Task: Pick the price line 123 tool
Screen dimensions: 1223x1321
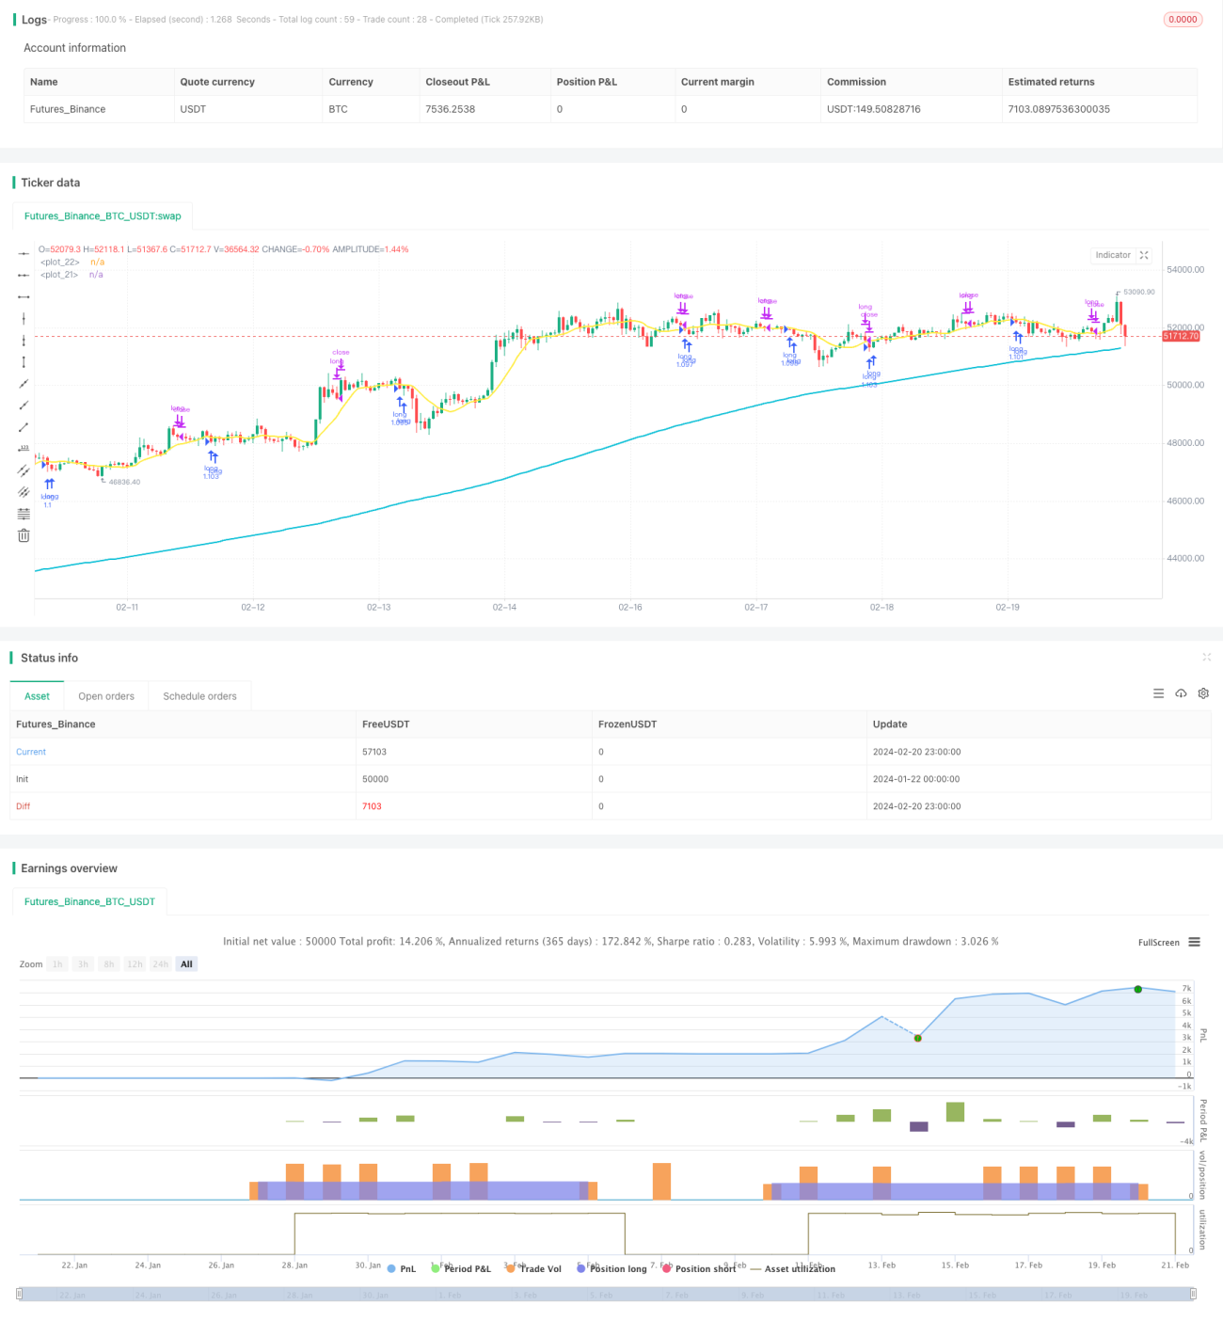Action: (24, 449)
